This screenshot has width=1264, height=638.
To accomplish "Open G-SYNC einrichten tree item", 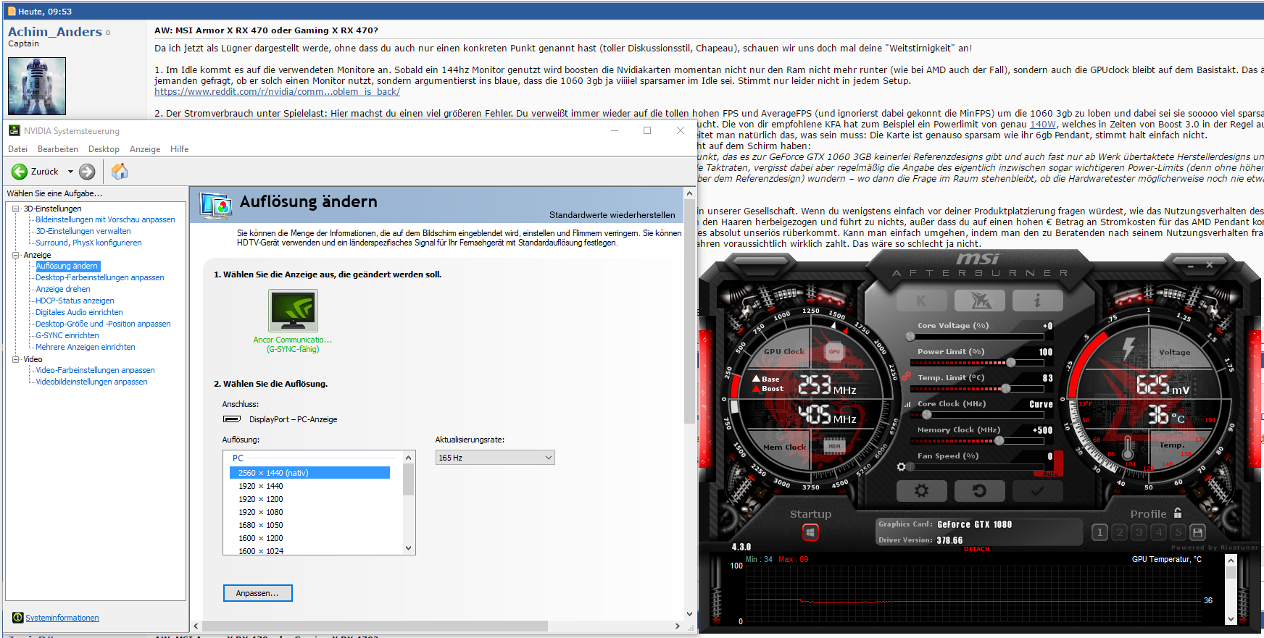I will click(x=67, y=336).
